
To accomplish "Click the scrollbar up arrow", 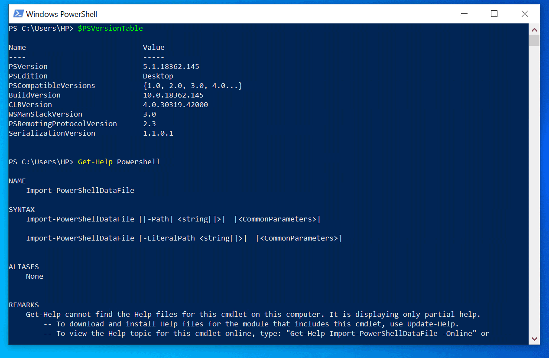I will [x=534, y=29].
